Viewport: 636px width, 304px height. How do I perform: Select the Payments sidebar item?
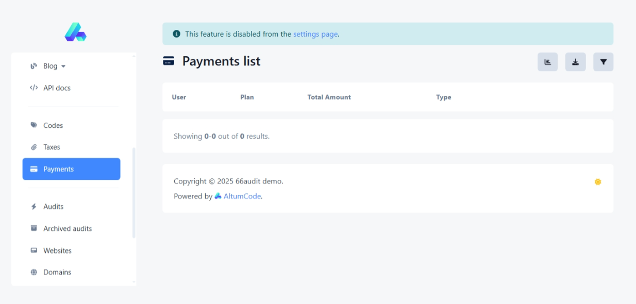(x=71, y=169)
